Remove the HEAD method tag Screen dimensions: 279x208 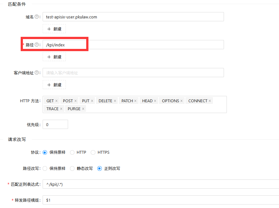(155, 101)
